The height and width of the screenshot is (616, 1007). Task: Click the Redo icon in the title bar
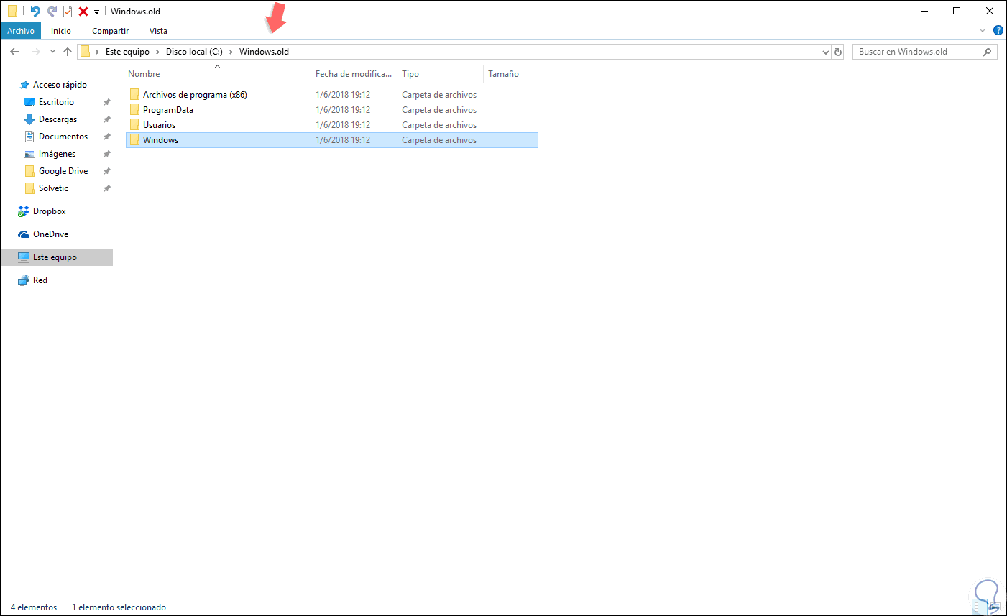click(x=52, y=12)
